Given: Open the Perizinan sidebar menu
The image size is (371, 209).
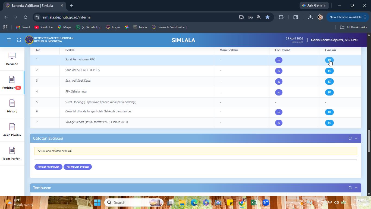Looking at the screenshot, I should point(12,83).
